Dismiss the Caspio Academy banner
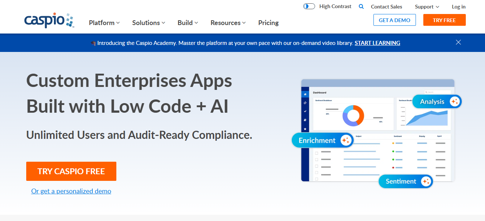This screenshot has height=221, width=485. click(458, 42)
